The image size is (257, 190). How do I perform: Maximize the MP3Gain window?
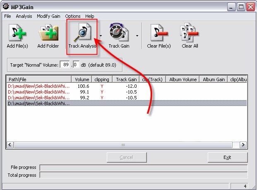pos(241,7)
